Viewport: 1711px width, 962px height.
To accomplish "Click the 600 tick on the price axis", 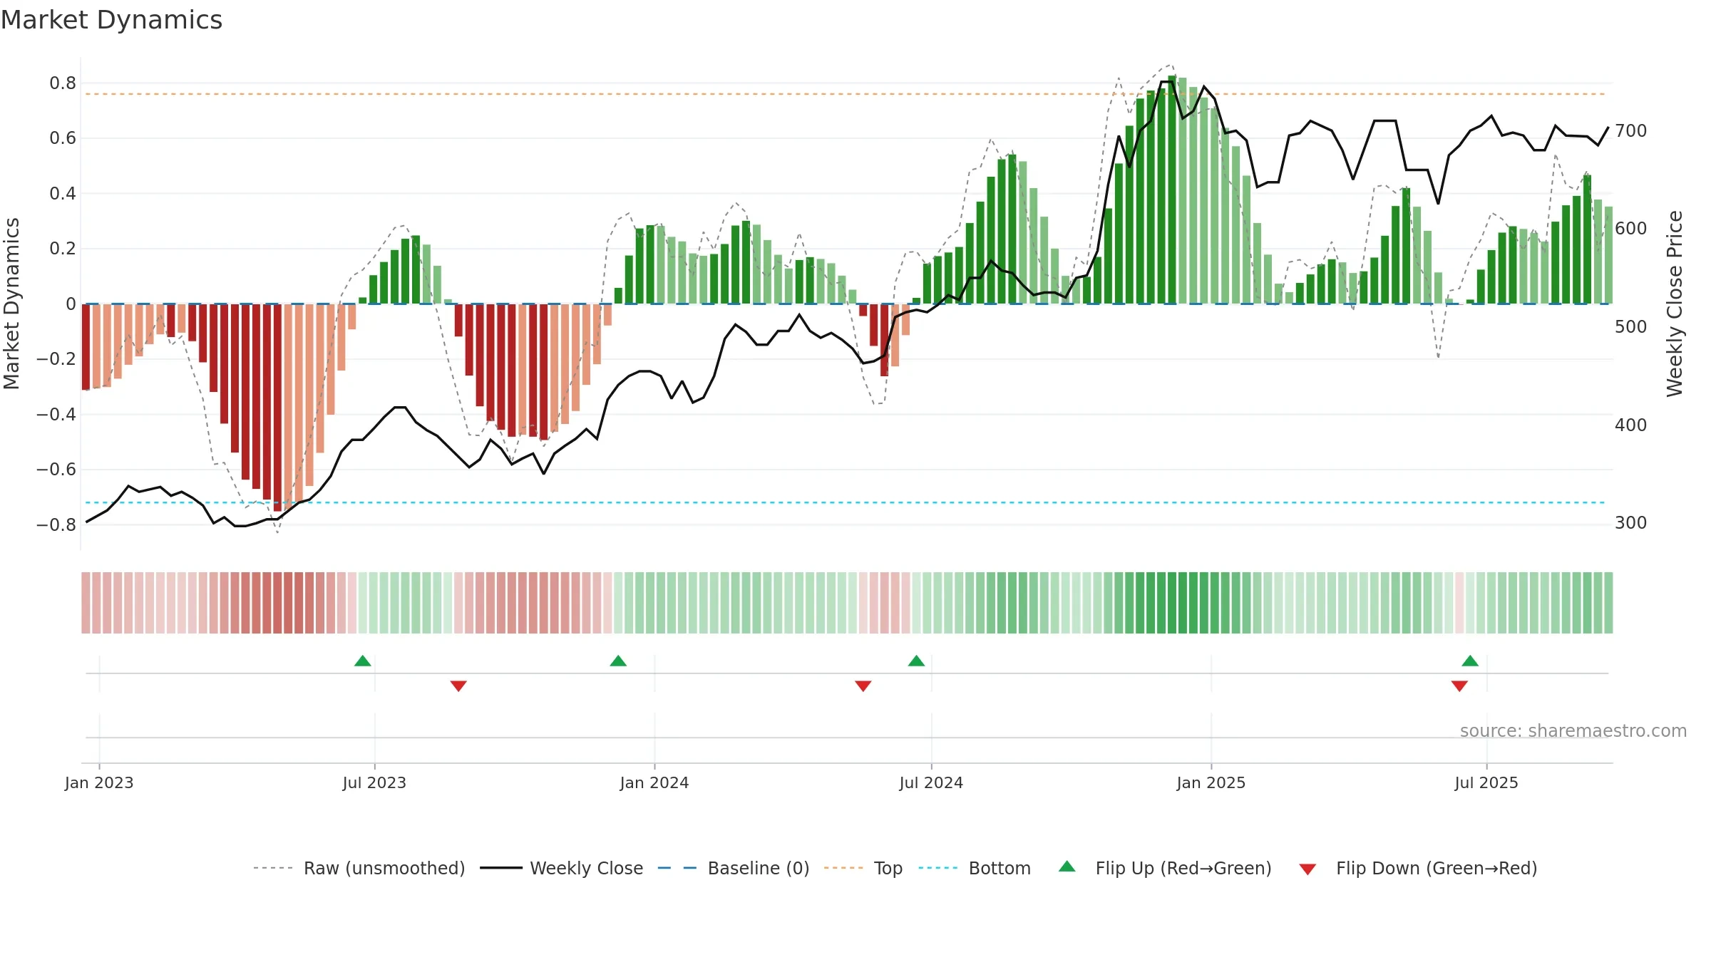I will coord(1631,229).
